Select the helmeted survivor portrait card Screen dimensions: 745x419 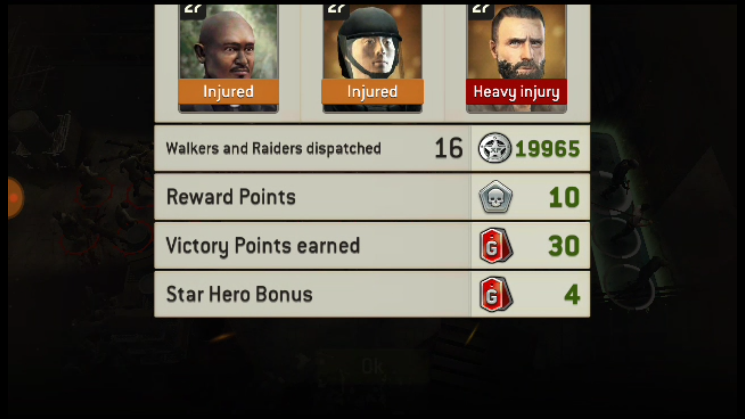[x=372, y=58]
